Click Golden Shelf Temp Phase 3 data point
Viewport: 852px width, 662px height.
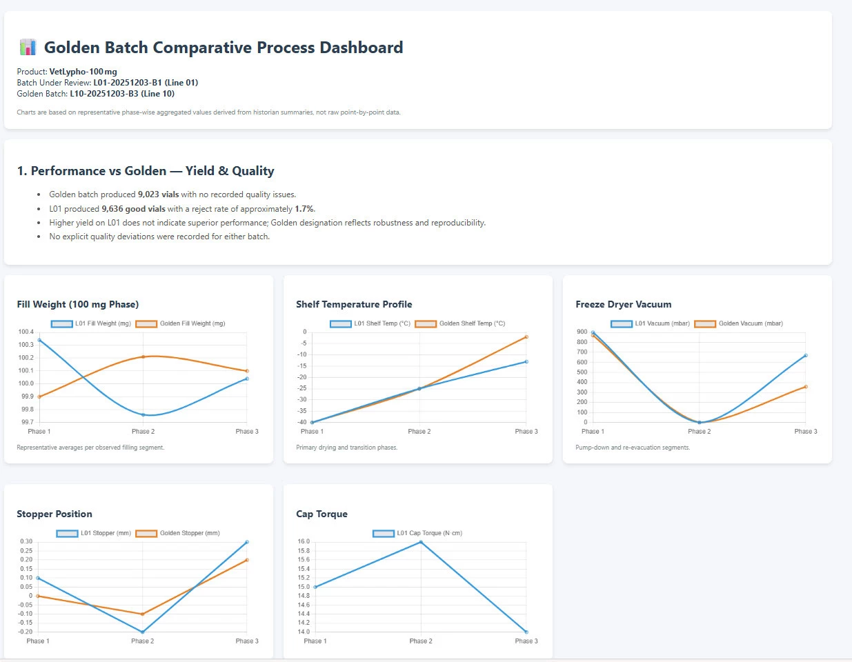pyautogui.click(x=526, y=337)
